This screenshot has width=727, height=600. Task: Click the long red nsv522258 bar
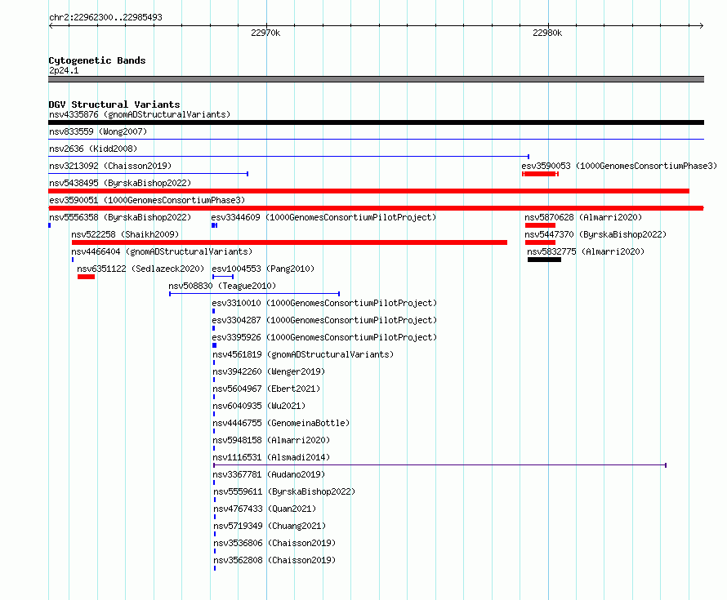click(289, 242)
